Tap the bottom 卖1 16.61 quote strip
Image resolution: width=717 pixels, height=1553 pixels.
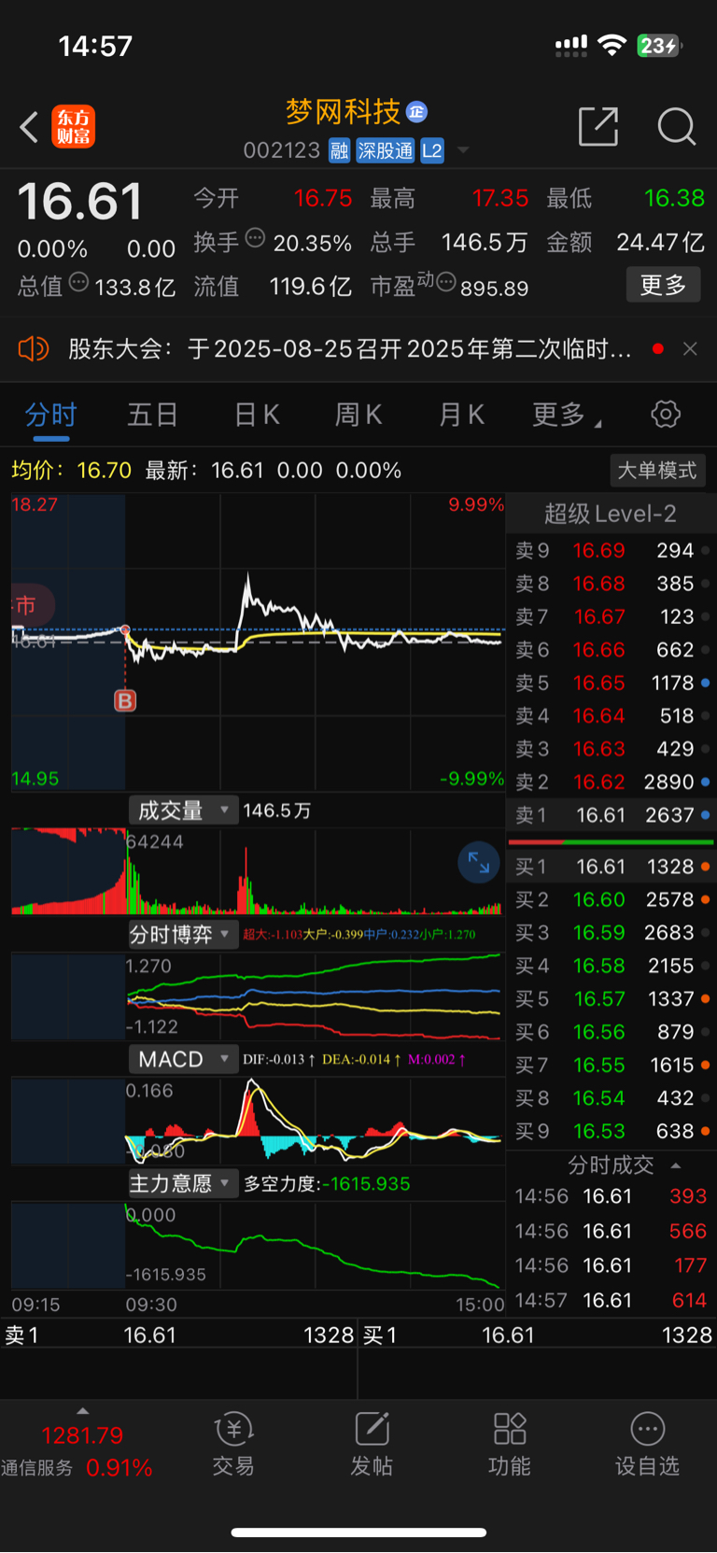coord(179,1335)
